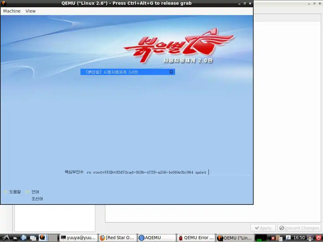Click the red power logout icon
The width and height of the screenshot is (323, 242).
[319, 238]
